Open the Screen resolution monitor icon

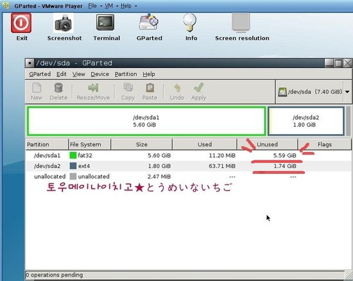(x=241, y=23)
